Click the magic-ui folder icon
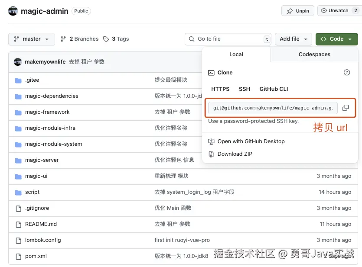The width and height of the screenshot is (362, 267). tap(18, 176)
